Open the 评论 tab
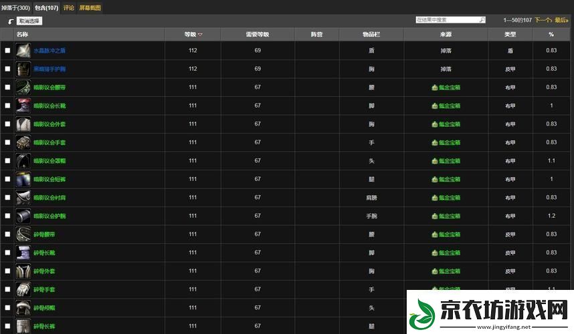 click(69, 7)
